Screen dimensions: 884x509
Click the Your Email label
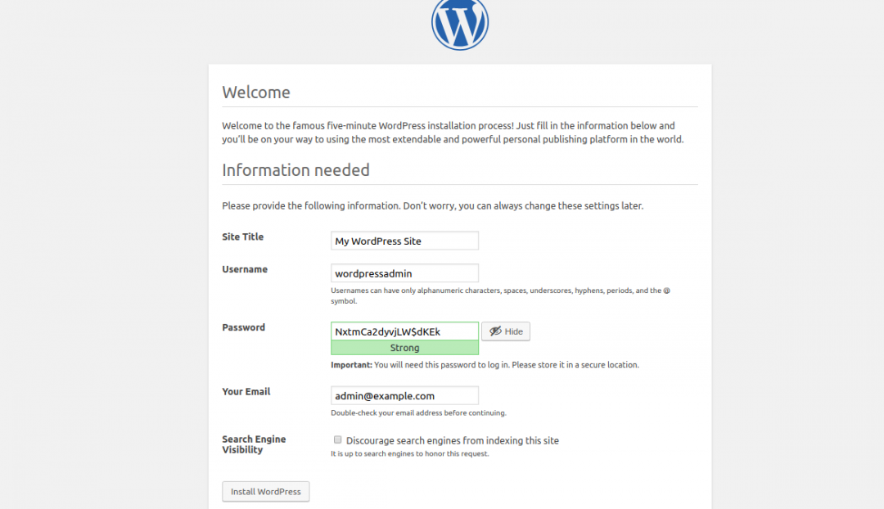coord(246,392)
